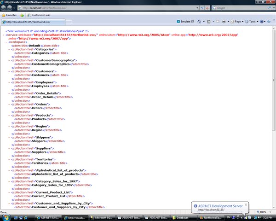Open the recent pages dropdown beside Forward
Image resolution: width=276 pixels, height=221 pixels.
[x=14, y=8]
